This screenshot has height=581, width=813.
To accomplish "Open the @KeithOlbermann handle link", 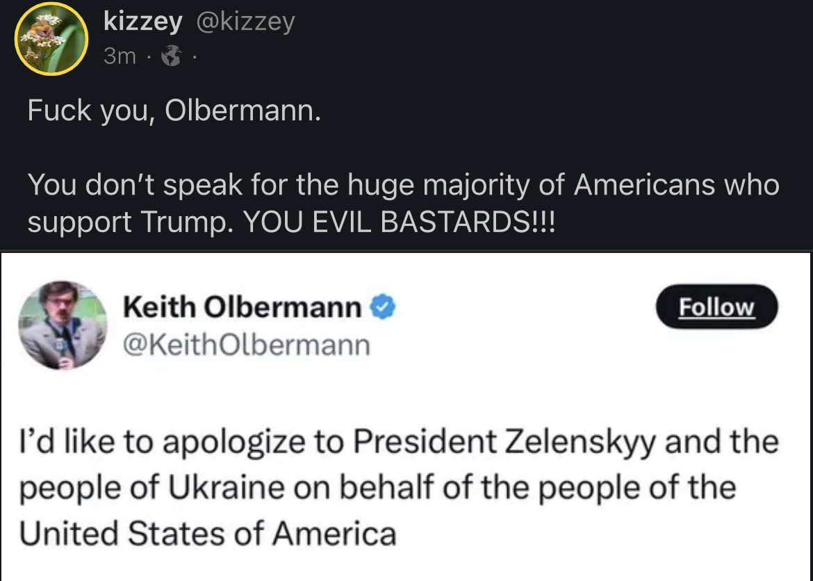I will (246, 344).
